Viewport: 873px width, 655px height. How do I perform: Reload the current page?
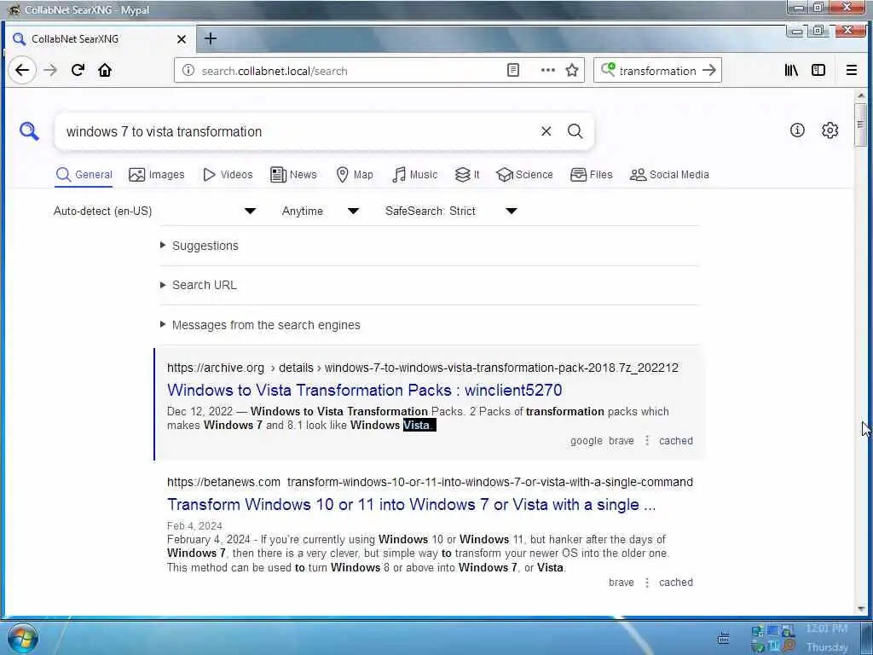[78, 70]
